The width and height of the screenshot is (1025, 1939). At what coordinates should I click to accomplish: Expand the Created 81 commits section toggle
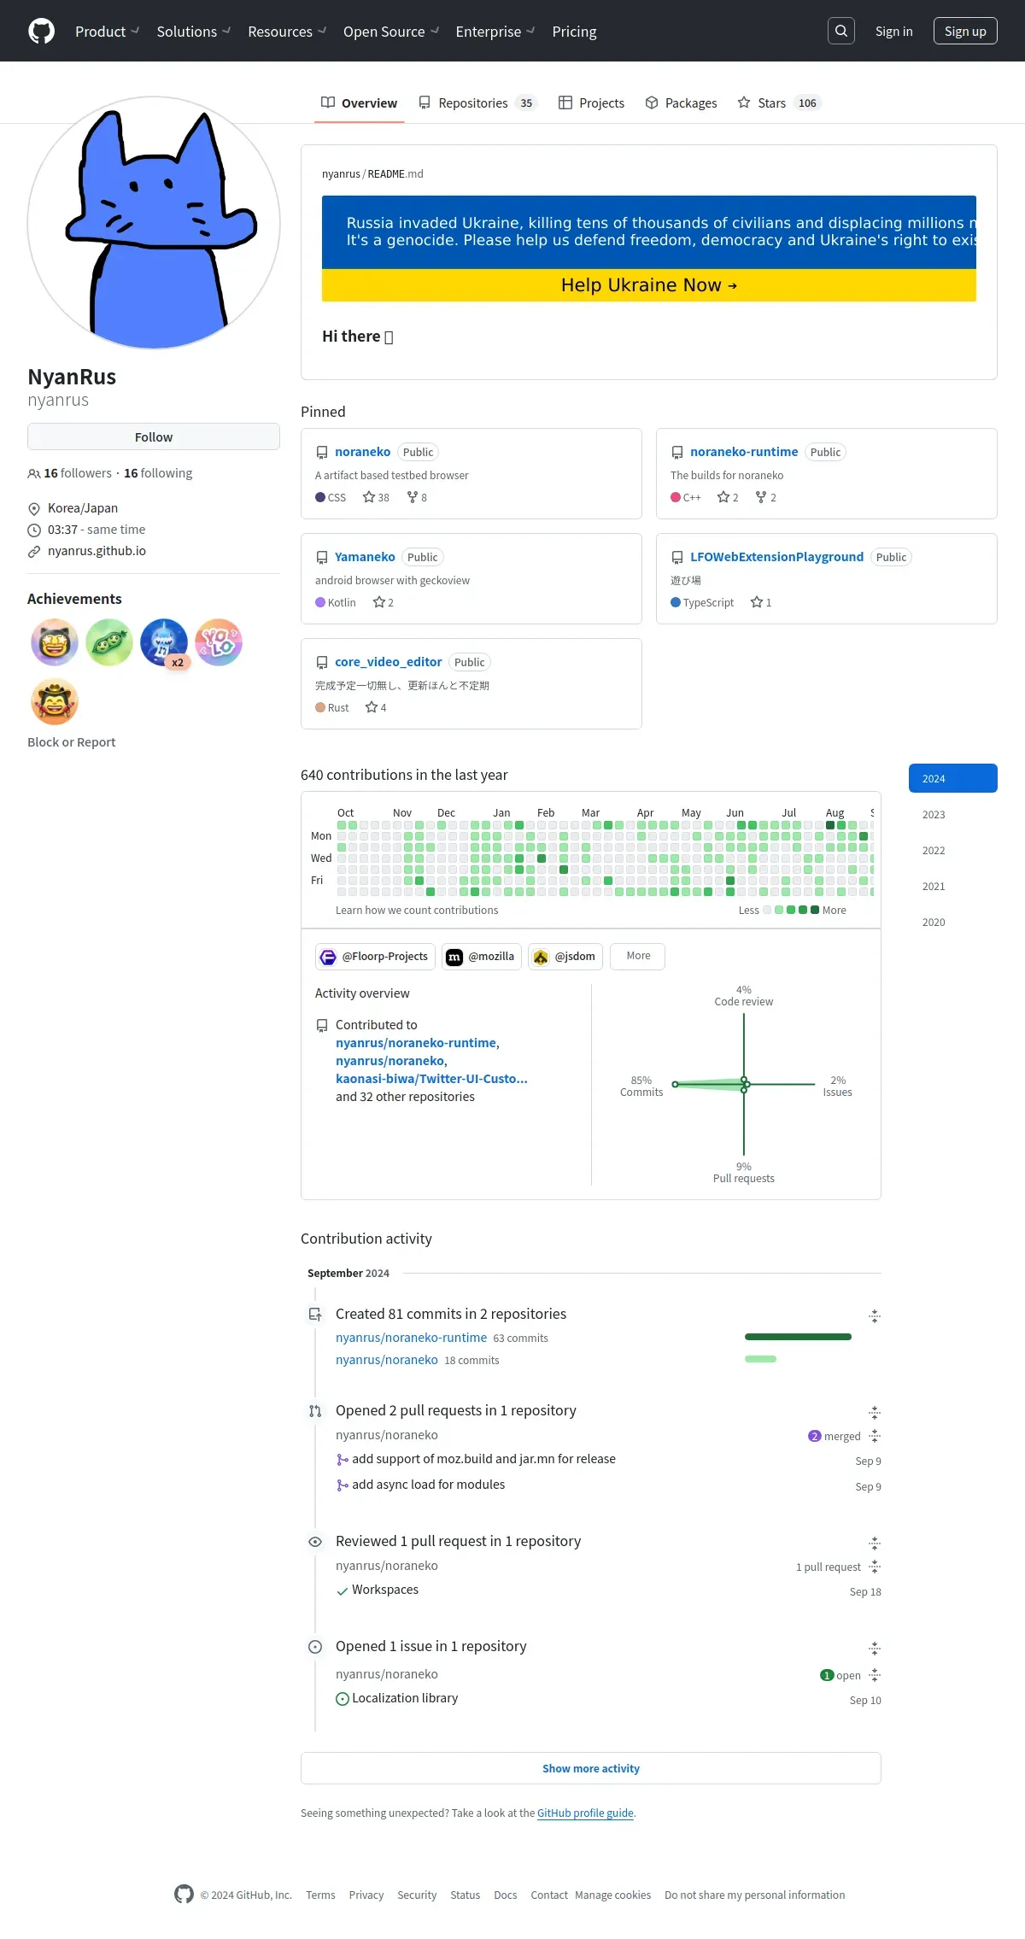(875, 1316)
